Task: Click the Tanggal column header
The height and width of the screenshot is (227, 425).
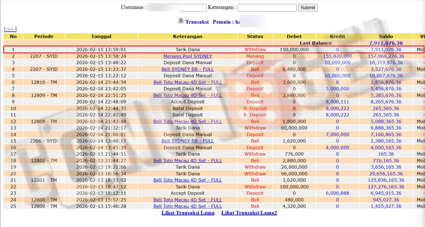Action: click(x=101, y=36)
